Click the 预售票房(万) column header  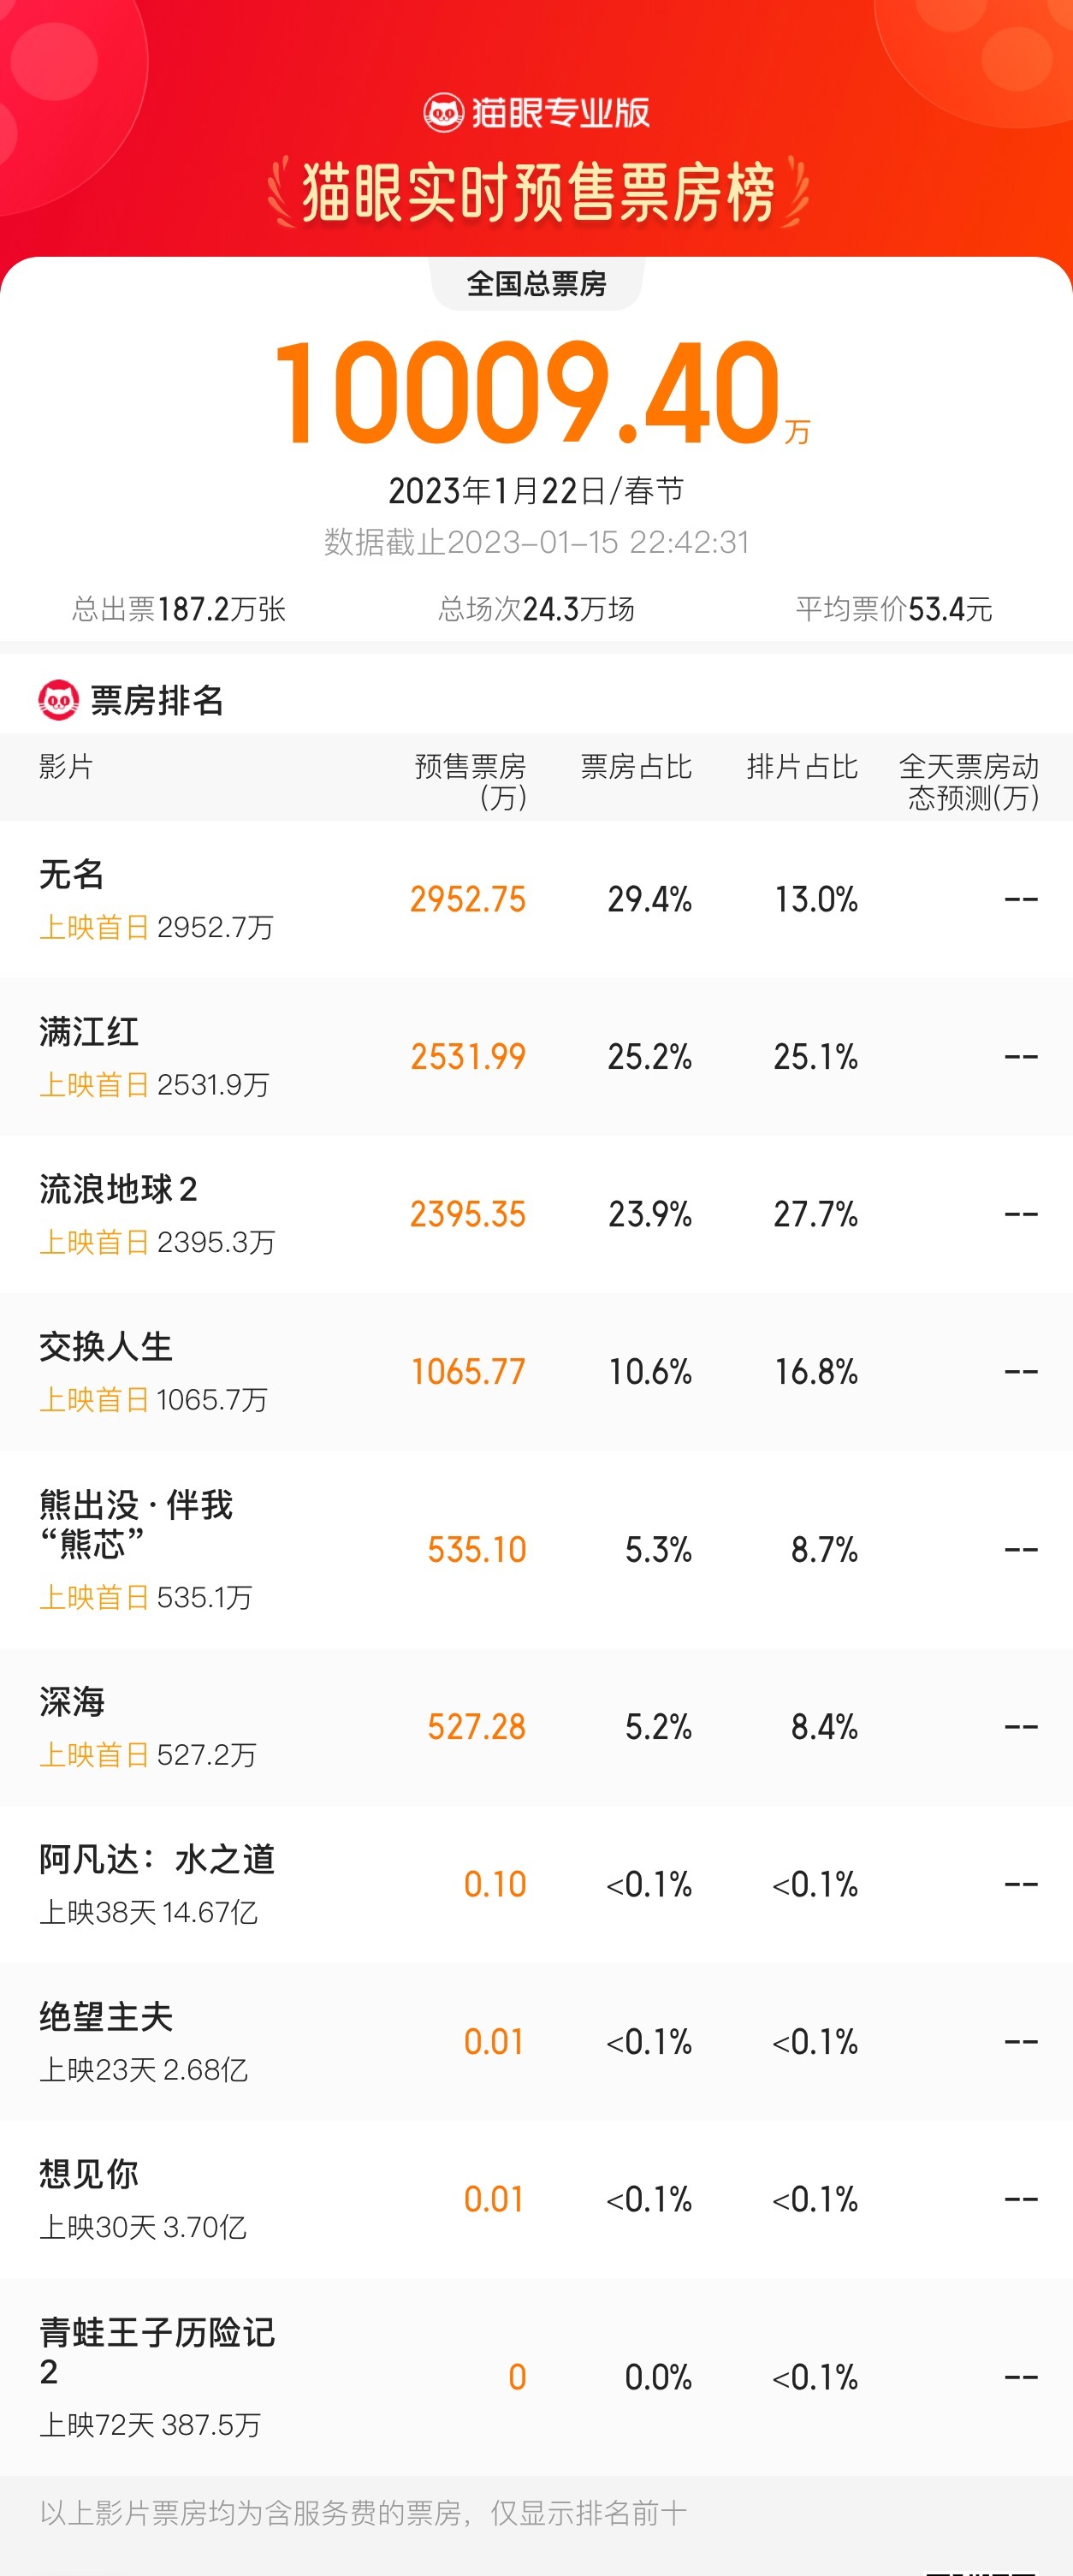coord(470,781)
